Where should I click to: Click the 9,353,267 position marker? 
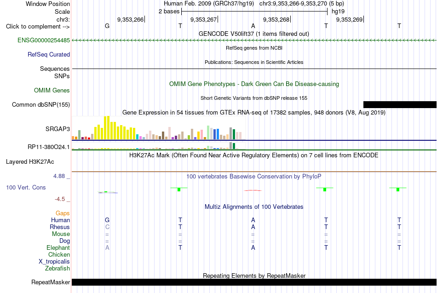point(204,19)
